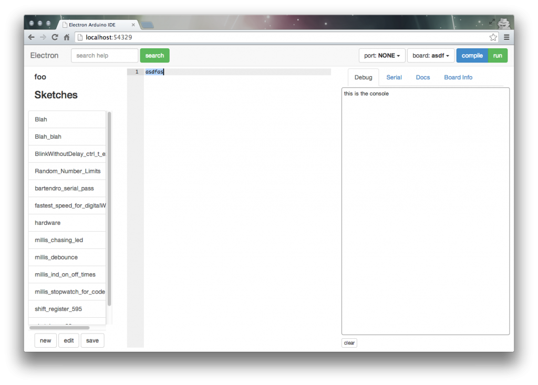Run the current sketch
538x385 pixels.
[498, 55]
